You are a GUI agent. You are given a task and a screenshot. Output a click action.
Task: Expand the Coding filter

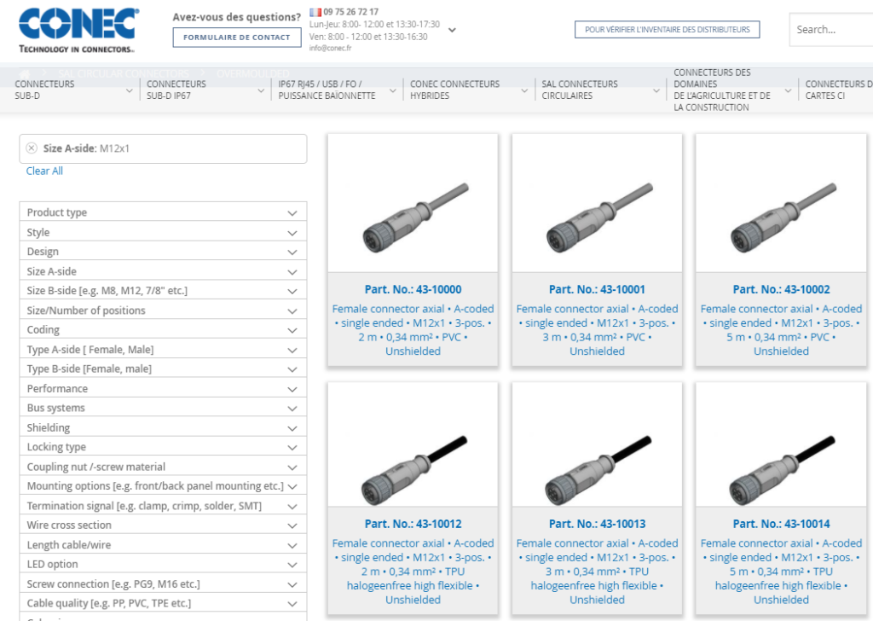(x=162, y=330)
